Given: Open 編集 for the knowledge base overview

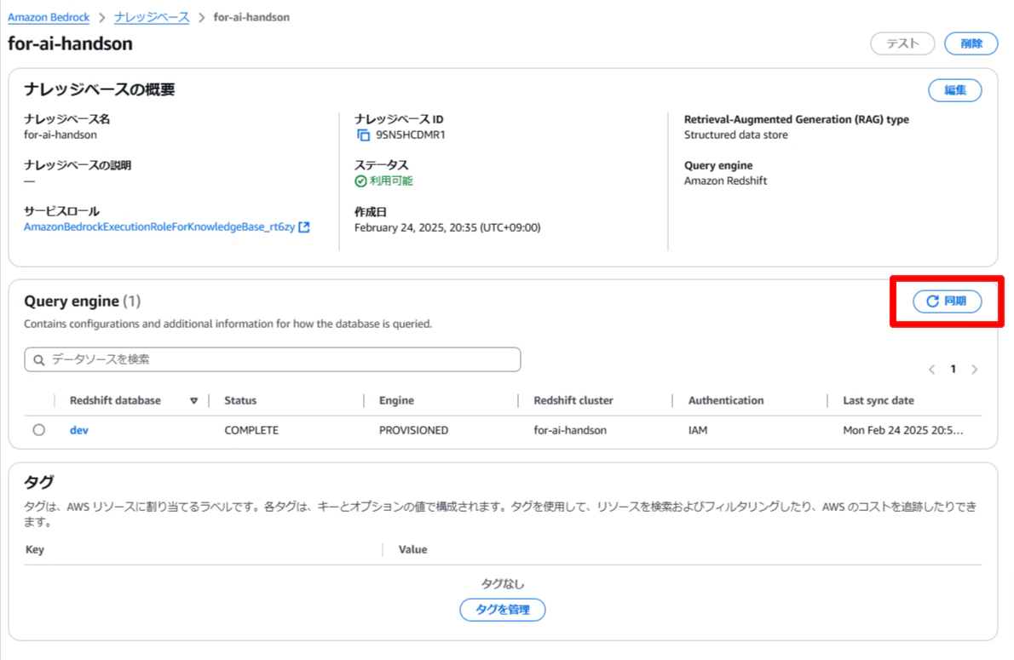Looking at the screenshot, I should pyautogui.click(x=954, y=90).
